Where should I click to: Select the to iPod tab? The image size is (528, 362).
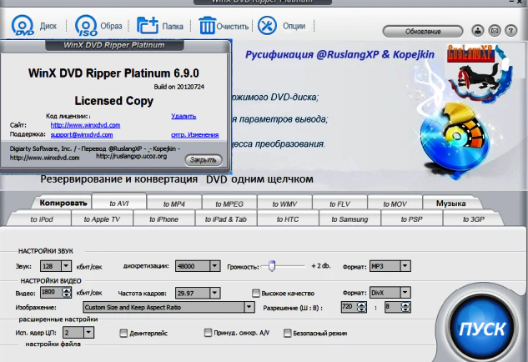coord(42,219)
